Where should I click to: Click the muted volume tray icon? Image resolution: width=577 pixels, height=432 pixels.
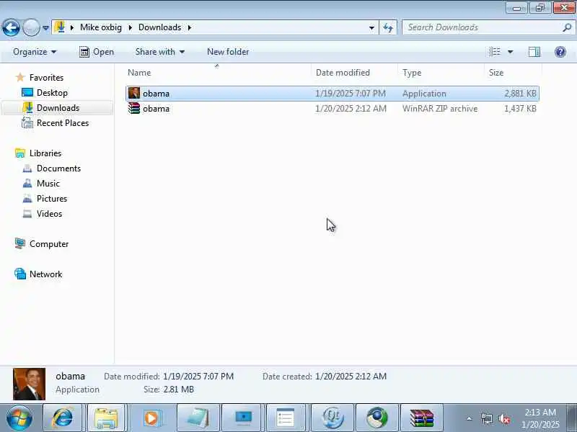tap(503, 418)
